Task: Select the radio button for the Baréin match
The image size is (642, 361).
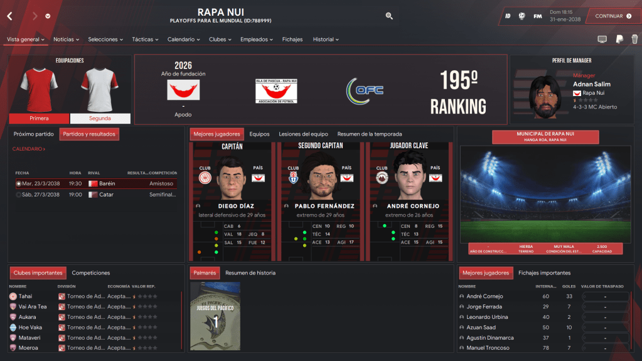Action: [19, 183]
